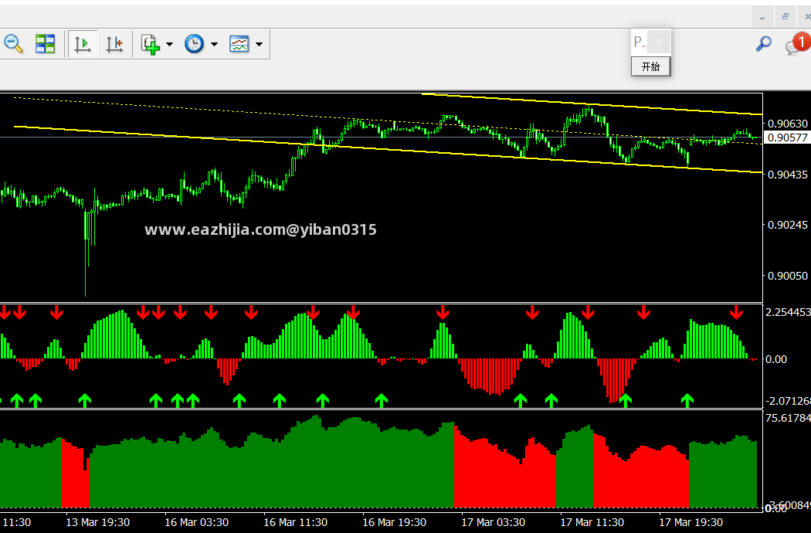Click the 16 Mar 11:30 time label
The height and width of the screenshot is (533, 811).
click(x=295, y=523)
